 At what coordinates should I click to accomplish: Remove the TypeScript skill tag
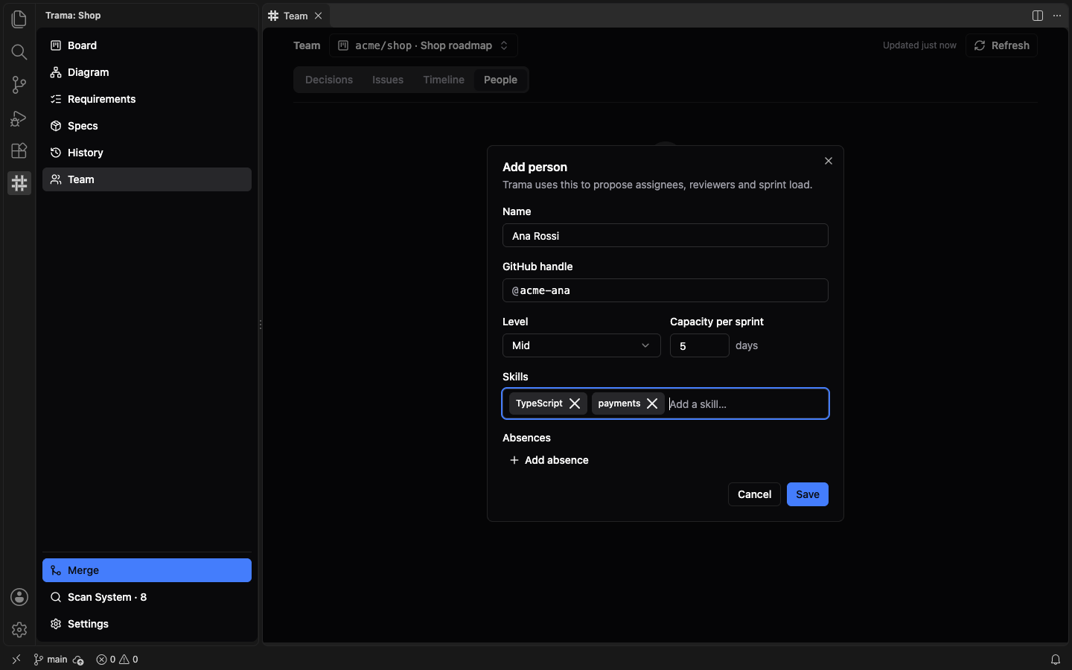575,403
